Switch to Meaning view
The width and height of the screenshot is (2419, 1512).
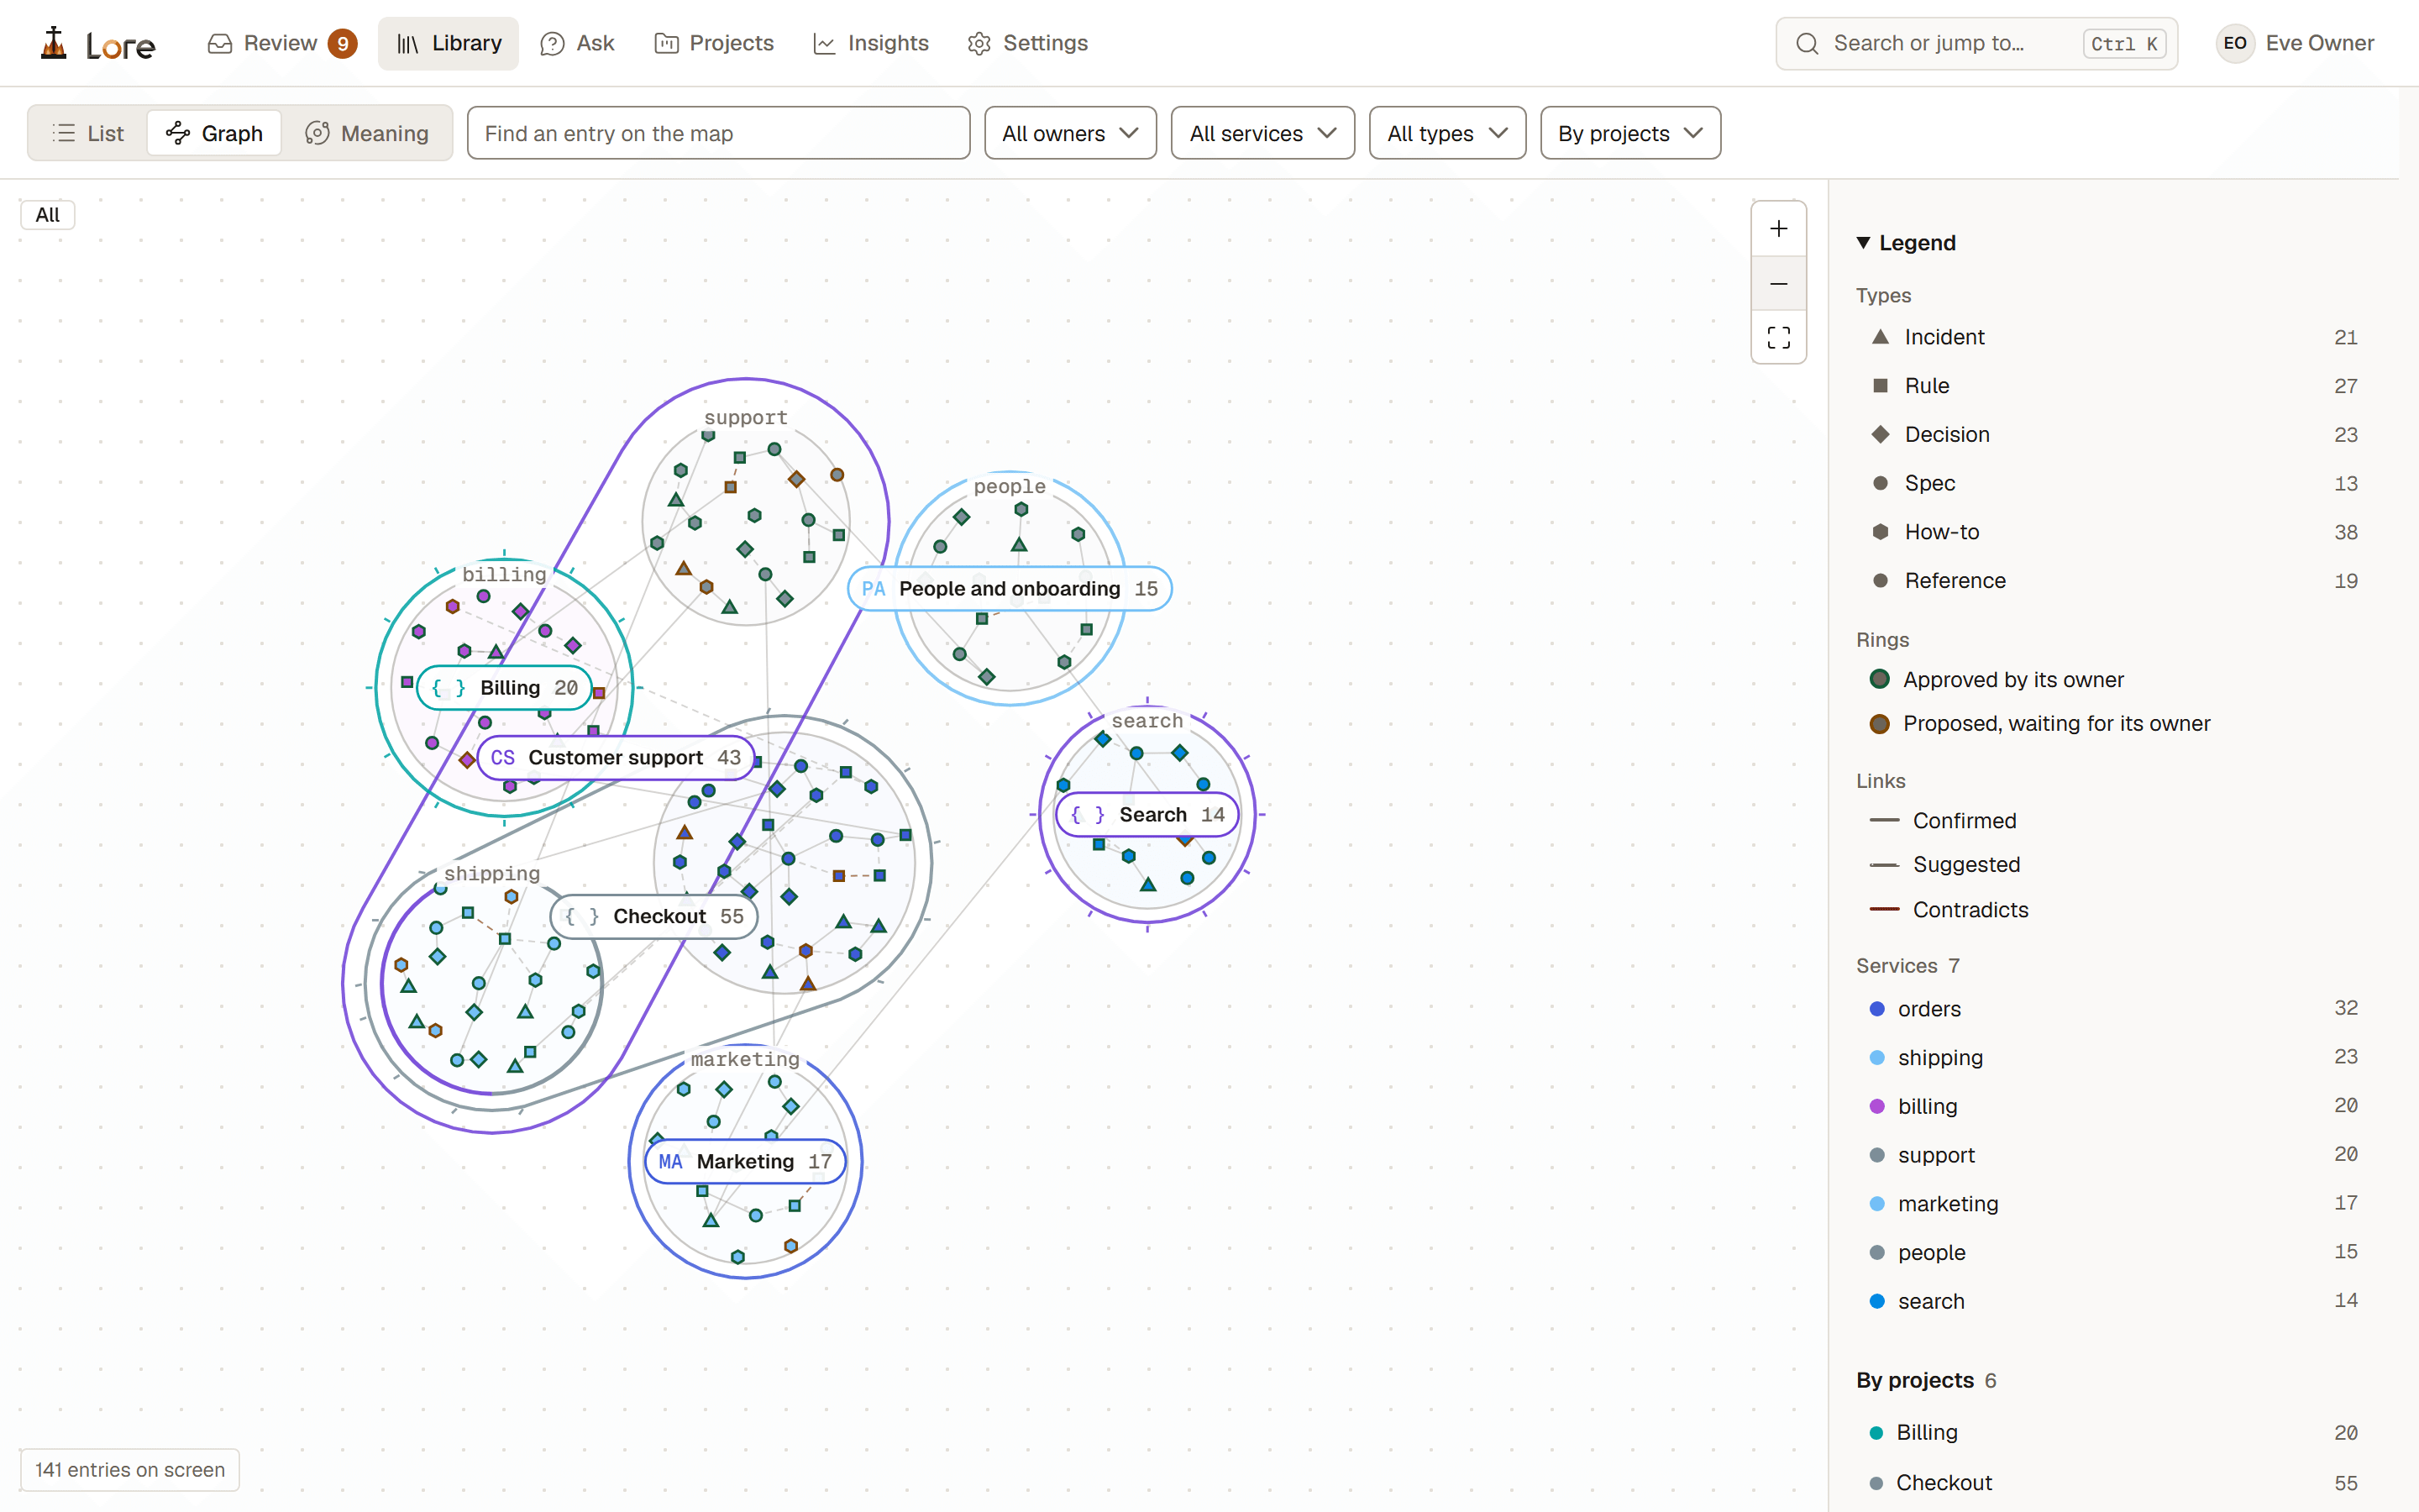[367, 133]
